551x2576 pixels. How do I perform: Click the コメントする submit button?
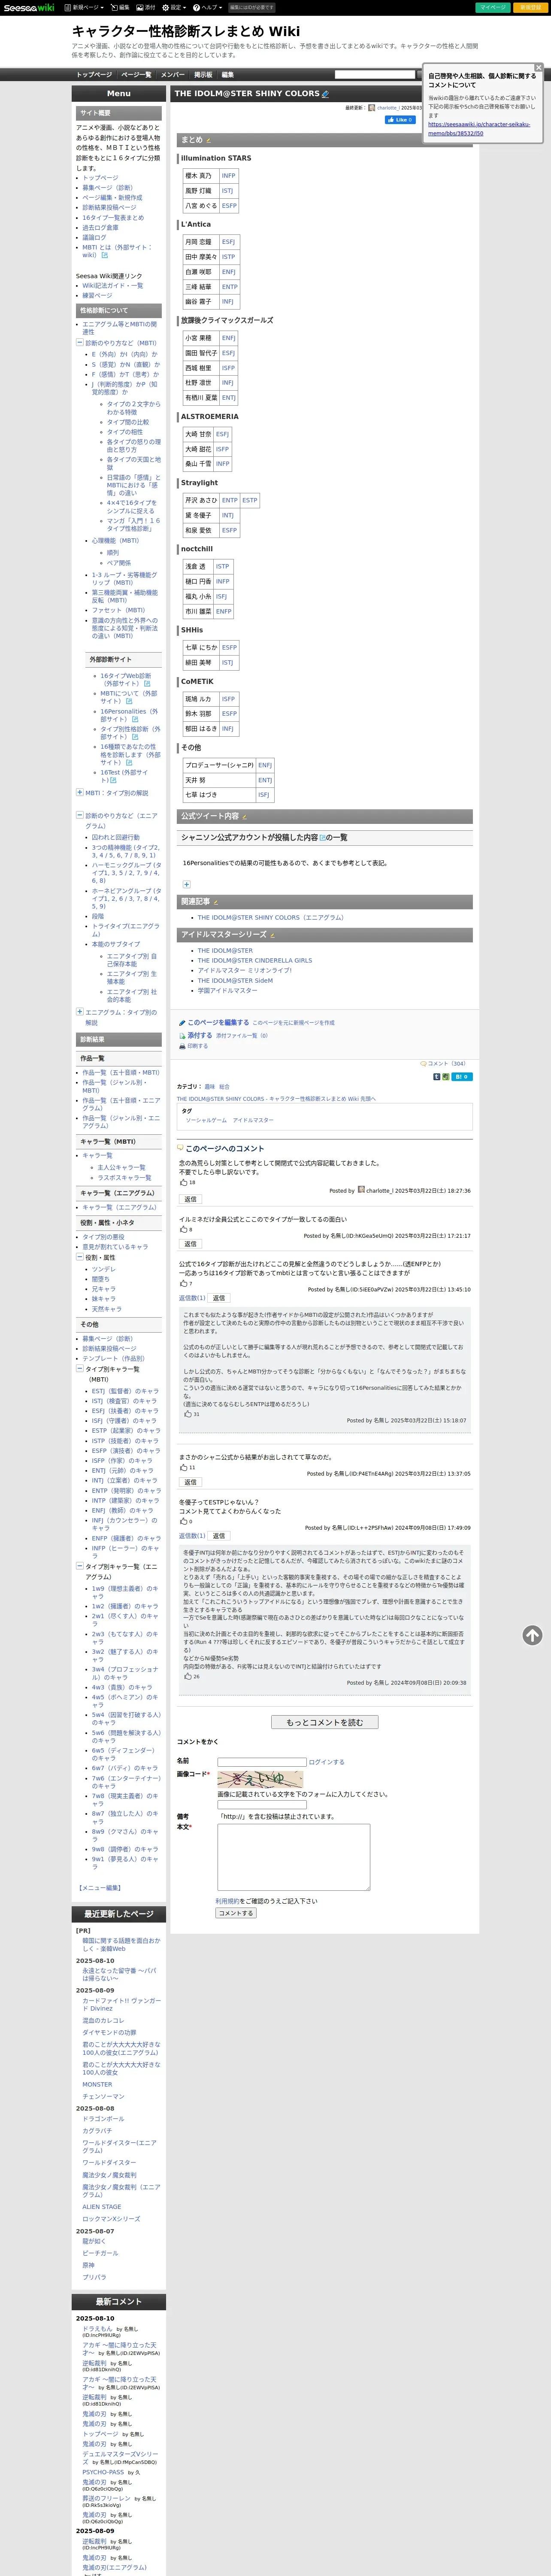[236, 1913]
